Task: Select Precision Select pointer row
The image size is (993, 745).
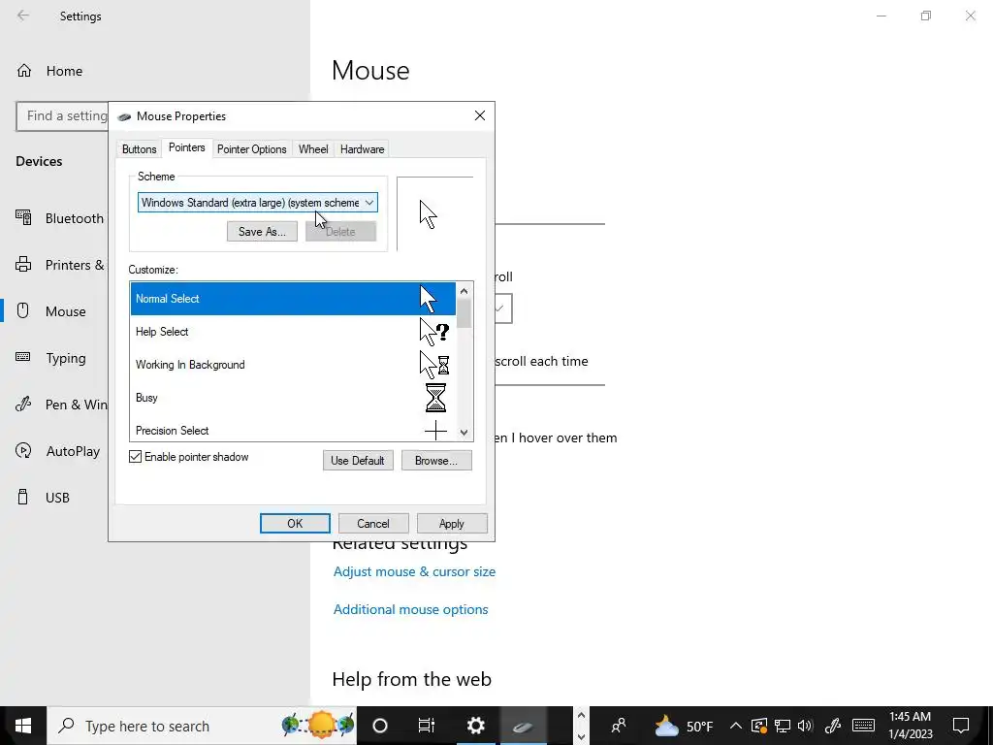Action: 293,430
